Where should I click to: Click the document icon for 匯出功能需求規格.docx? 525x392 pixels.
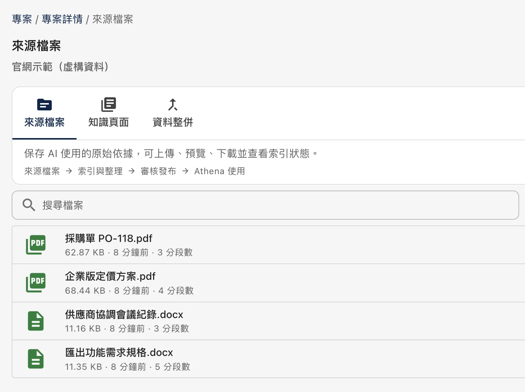coord(36,359)
